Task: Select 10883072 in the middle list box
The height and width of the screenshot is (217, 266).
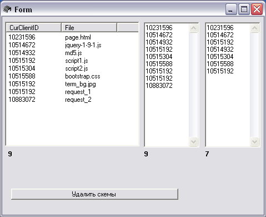Action: click(x=159, y=86)
